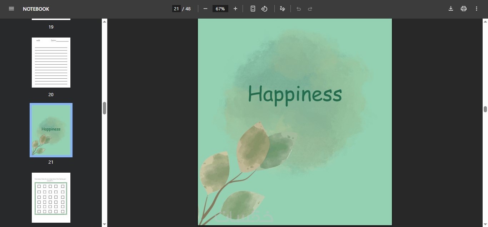Click the main document scrollbar thumb
This screenshot has width=488, height=227.
pos(485,109)
